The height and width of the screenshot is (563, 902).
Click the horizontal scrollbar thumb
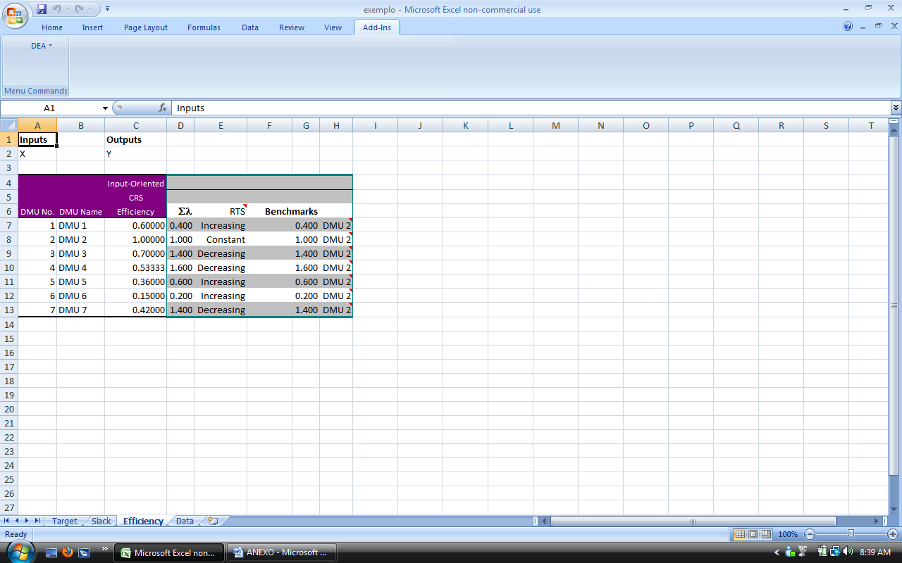click(x=692, y=521)
